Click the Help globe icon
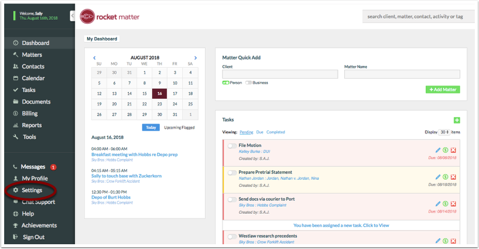The height and width of the screenshot is (249, 479). (16, 214)
